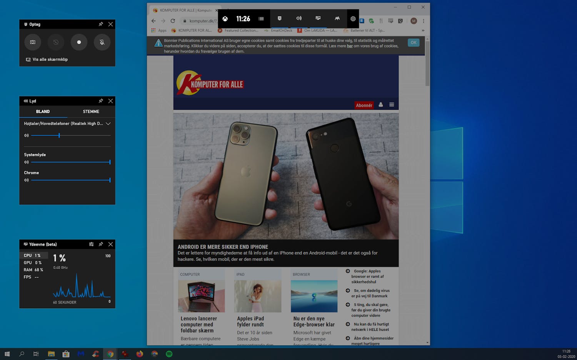Pin the Lyd widget

[x=101, y=101]
